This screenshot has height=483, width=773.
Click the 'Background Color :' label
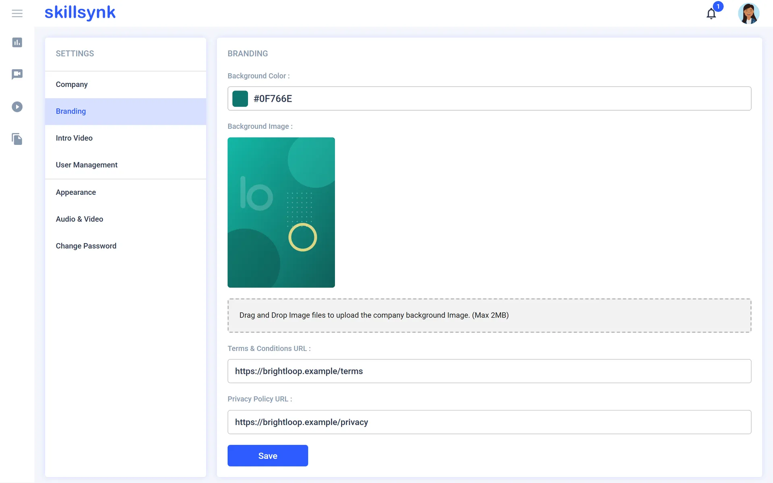[x=258, y=76]
